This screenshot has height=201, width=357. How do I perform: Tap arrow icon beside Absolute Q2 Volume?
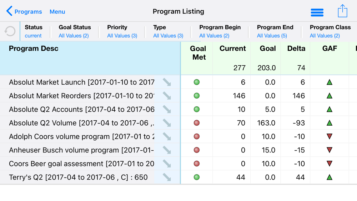point(167,123)
